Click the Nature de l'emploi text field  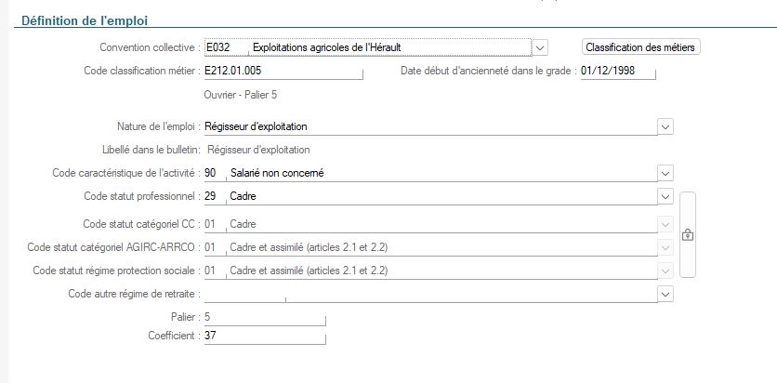point(428,125)
